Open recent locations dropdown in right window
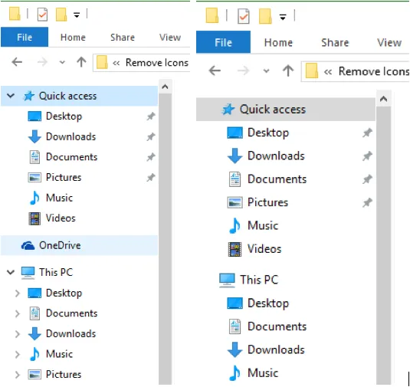 [266, 71]
